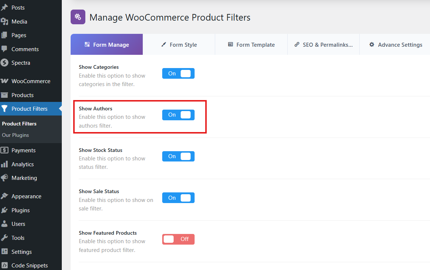Click the WooCommerce logo icon
430x270 pixels.
4,81
